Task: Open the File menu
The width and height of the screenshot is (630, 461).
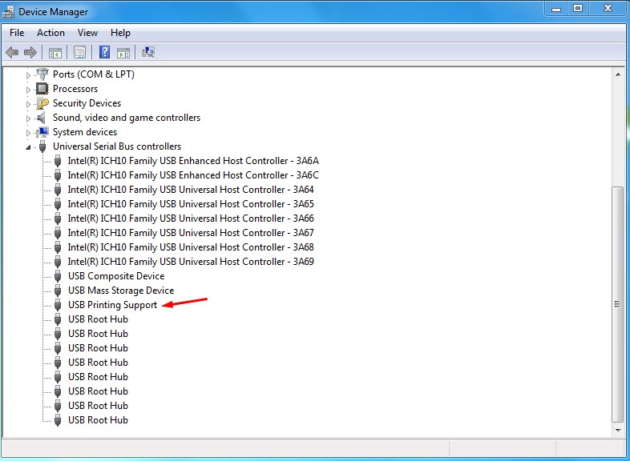Action: (17, 33)
